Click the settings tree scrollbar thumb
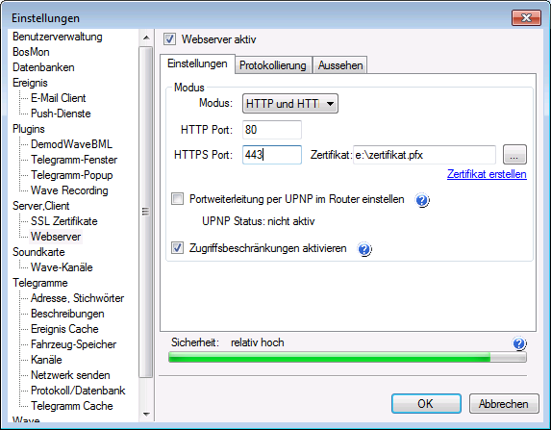Viewport: 551px width, 430px height. pos(145,212)
